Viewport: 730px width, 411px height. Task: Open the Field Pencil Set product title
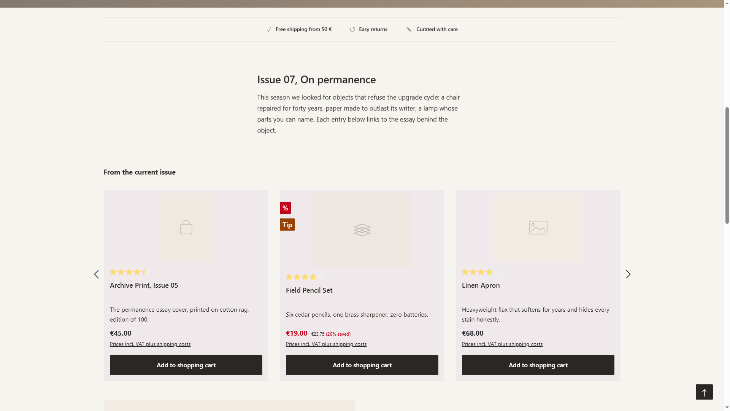(x=309, y=290)
